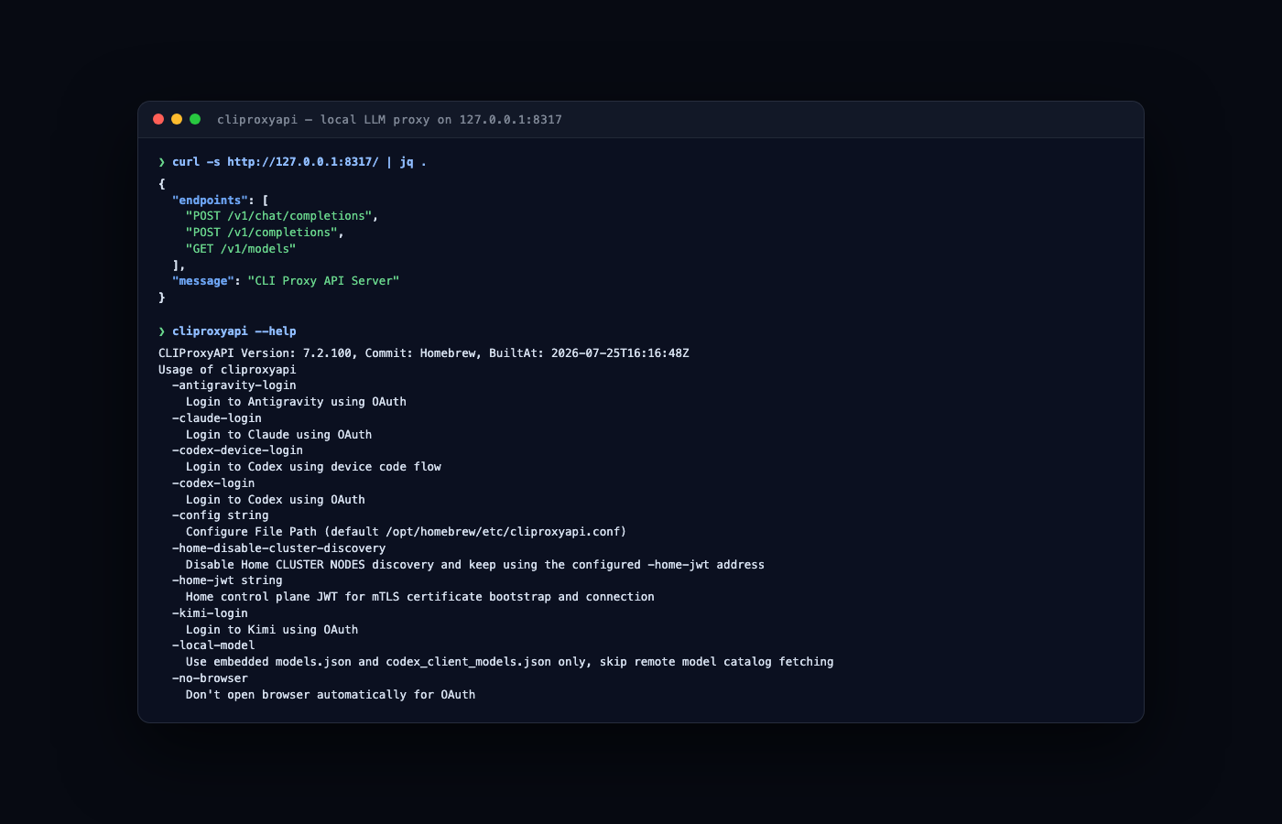Click the "POST /v1/completions" endpoint string

[x=261, y=233]
